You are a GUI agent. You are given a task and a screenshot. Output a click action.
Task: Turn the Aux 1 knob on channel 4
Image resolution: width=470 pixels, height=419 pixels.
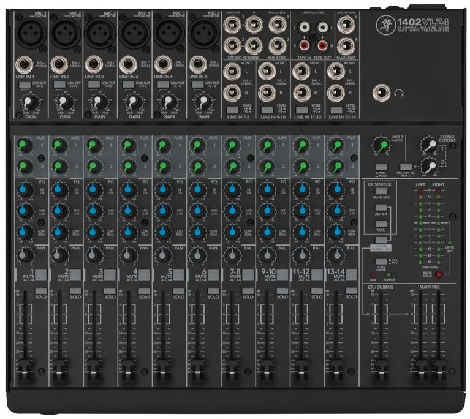click(129, 145)
